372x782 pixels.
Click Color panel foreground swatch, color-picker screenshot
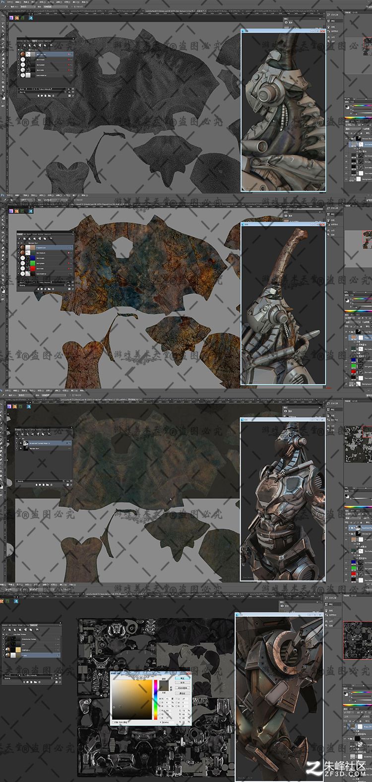tap(345, 693)
